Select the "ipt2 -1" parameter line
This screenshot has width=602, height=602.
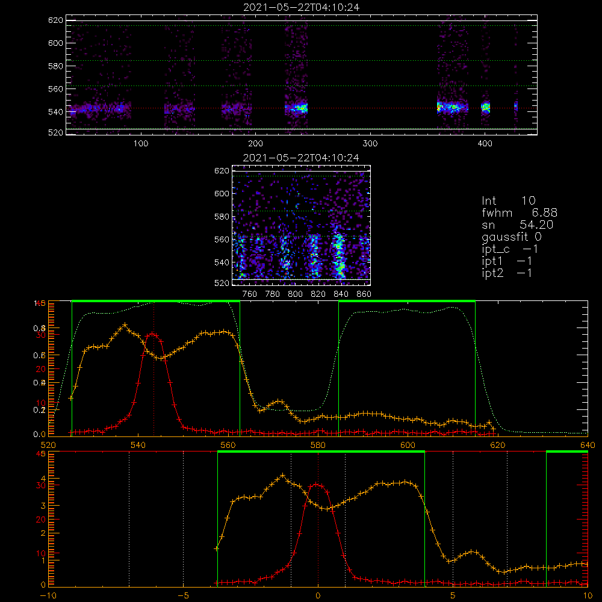[507, 273]
